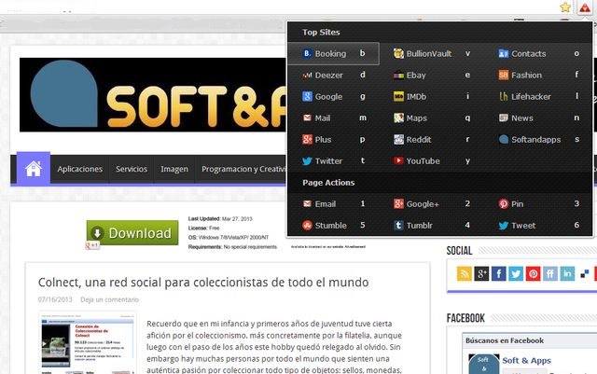Viewport: 597px width, 374px height.
Task: Open the LinkedIn social sidebar icon
Action: pyautogui.click(x=567, y=273)
